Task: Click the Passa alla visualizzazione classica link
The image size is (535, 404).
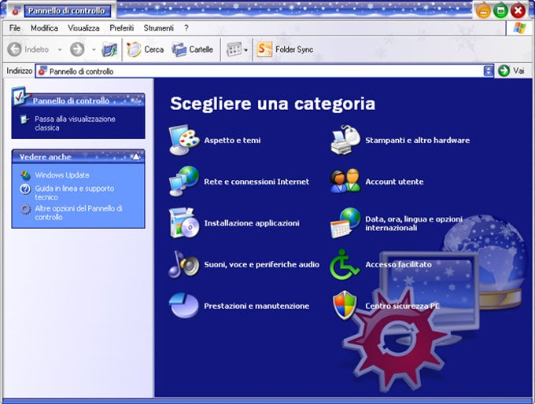Action: pos(75,123)
